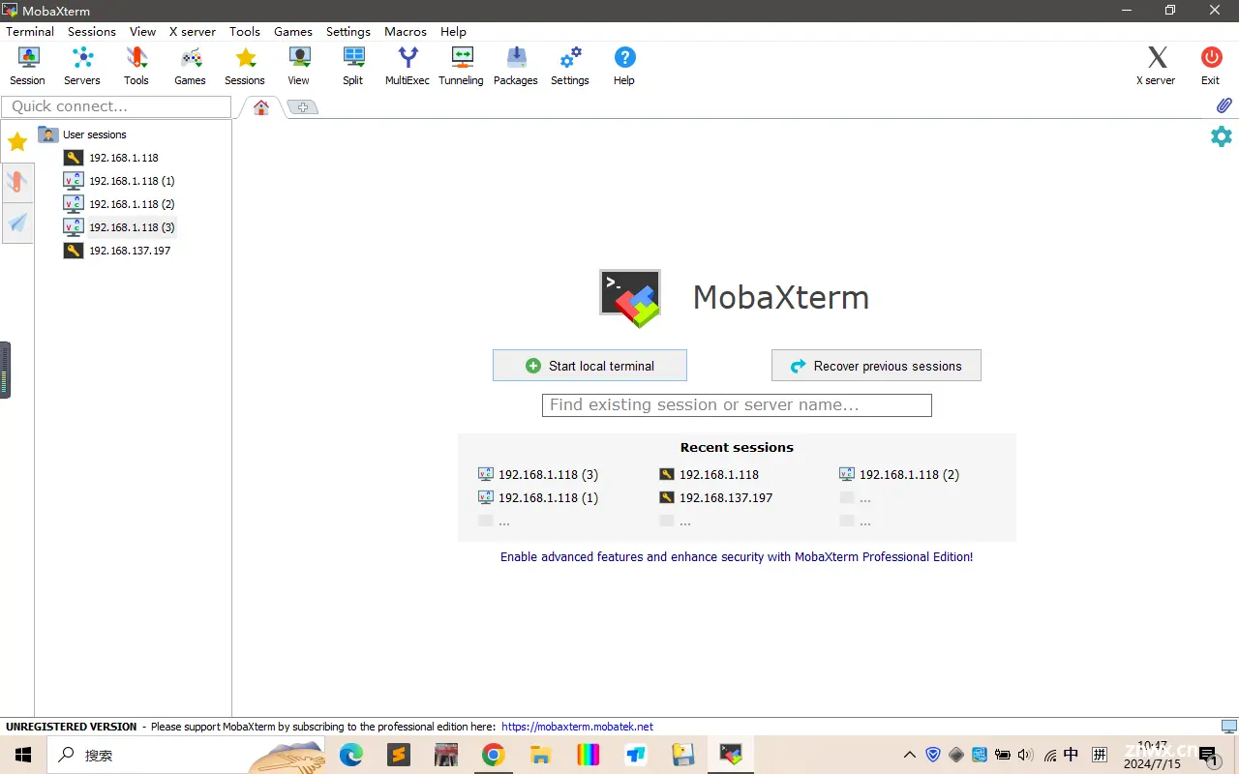Screen dimensions: 1239x774
Task: Open recent session 192.168.1.118 (1)
Action: (538, 498)
